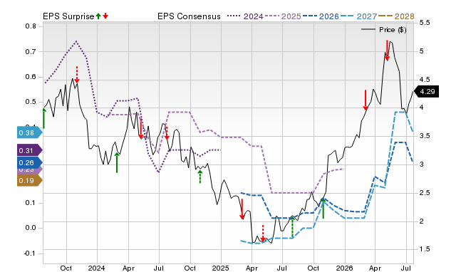Toggle the Price ($) line legend entry
Viewport: 456px width, 272px height.
(383, 30)
